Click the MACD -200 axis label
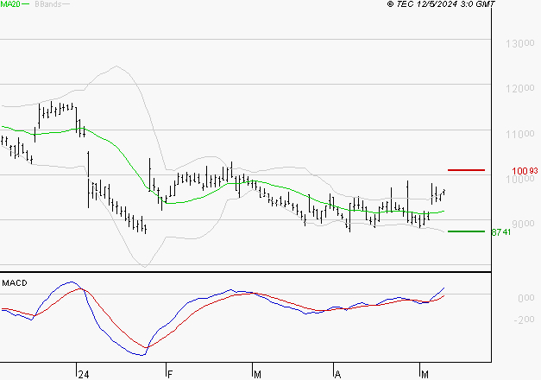 [x=524, y=320]
